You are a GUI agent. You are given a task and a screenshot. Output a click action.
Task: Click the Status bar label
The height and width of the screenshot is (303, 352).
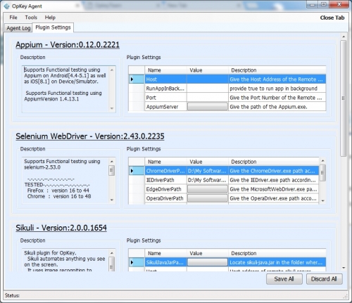pos(12,295)
